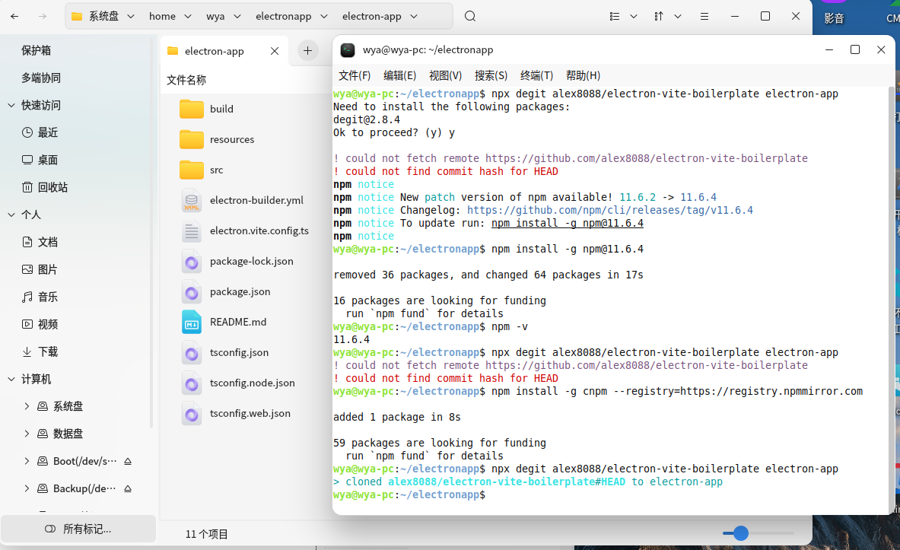The height and width of the screenshot is (550, 900).
Task: Collapse the Computer section
Action: (x=11, y=379)
